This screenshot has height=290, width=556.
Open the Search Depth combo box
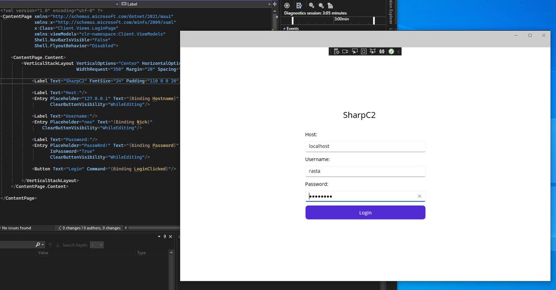[x=97, y=245]
